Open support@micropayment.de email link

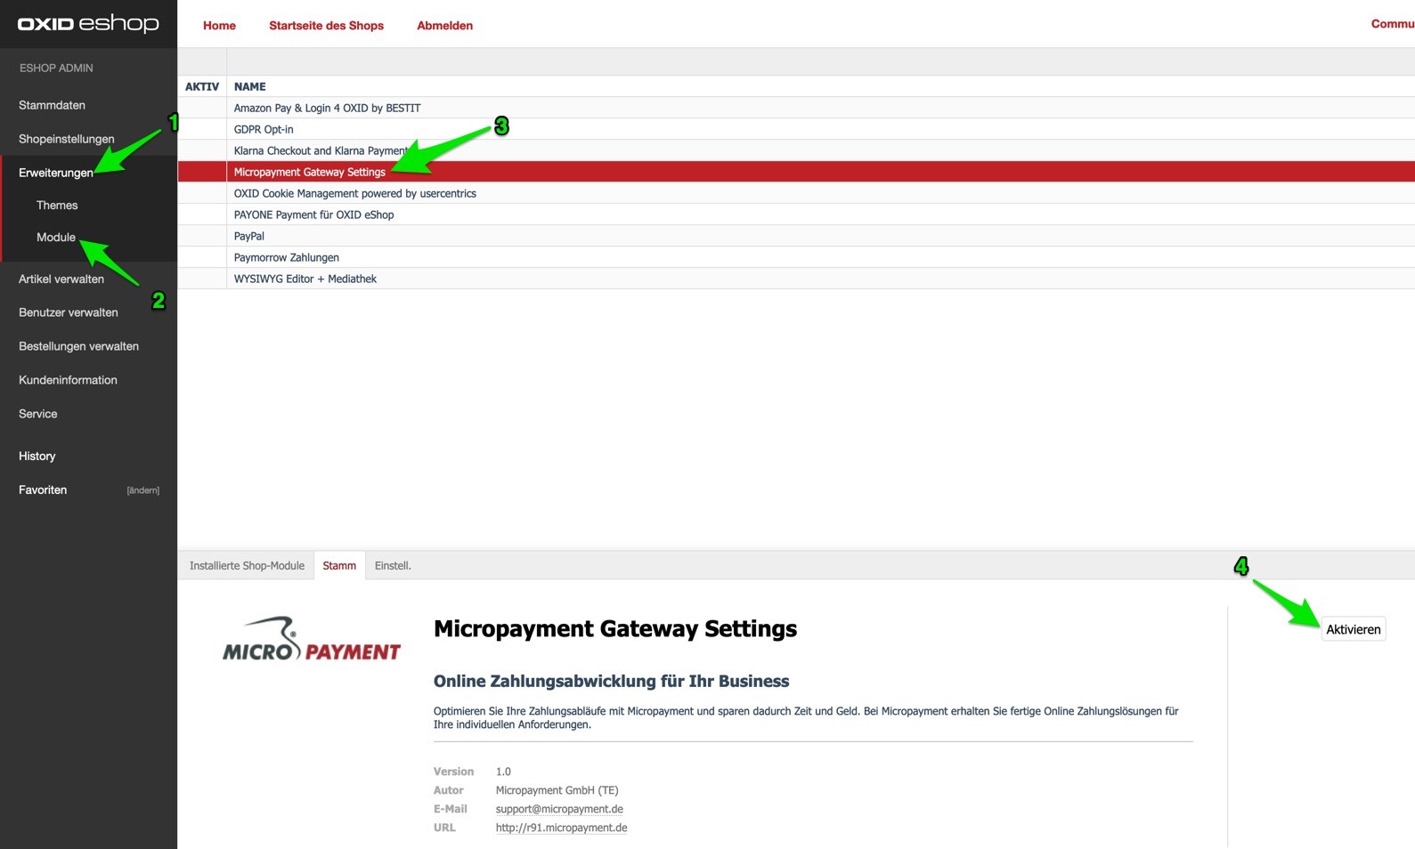pos(559,809)
